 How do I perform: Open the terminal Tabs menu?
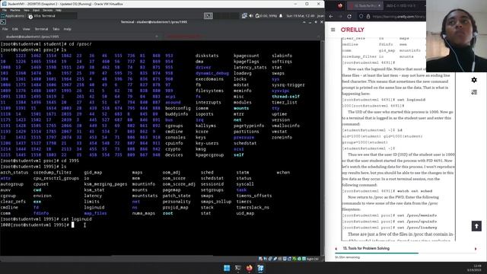pyautogui.click(x=56, y=29)
